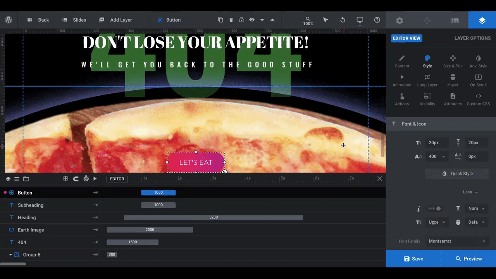The width and height of the screenshot is (496, 279).
Task: Go Back to slider overview
Action: click(38, 20)
